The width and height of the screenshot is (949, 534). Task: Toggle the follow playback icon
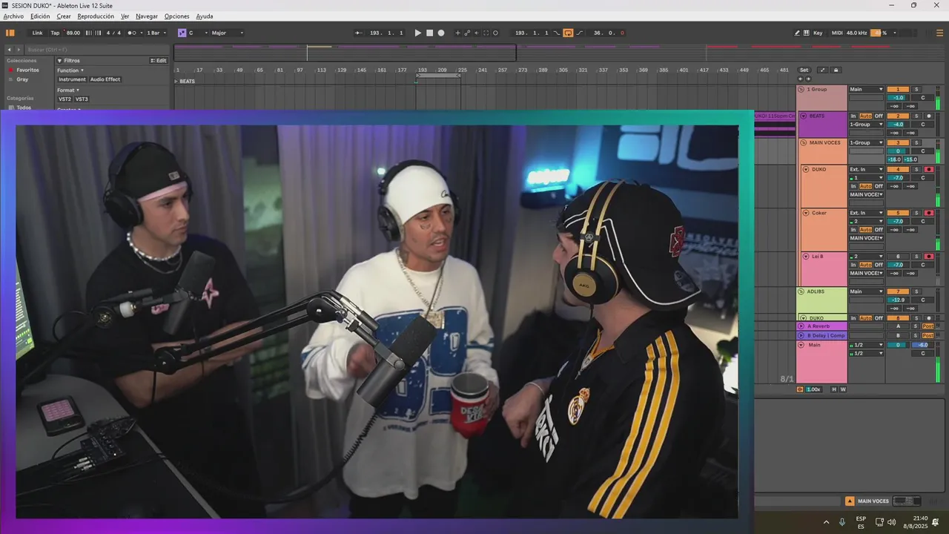pyautogui.click(x=358, y=33)
